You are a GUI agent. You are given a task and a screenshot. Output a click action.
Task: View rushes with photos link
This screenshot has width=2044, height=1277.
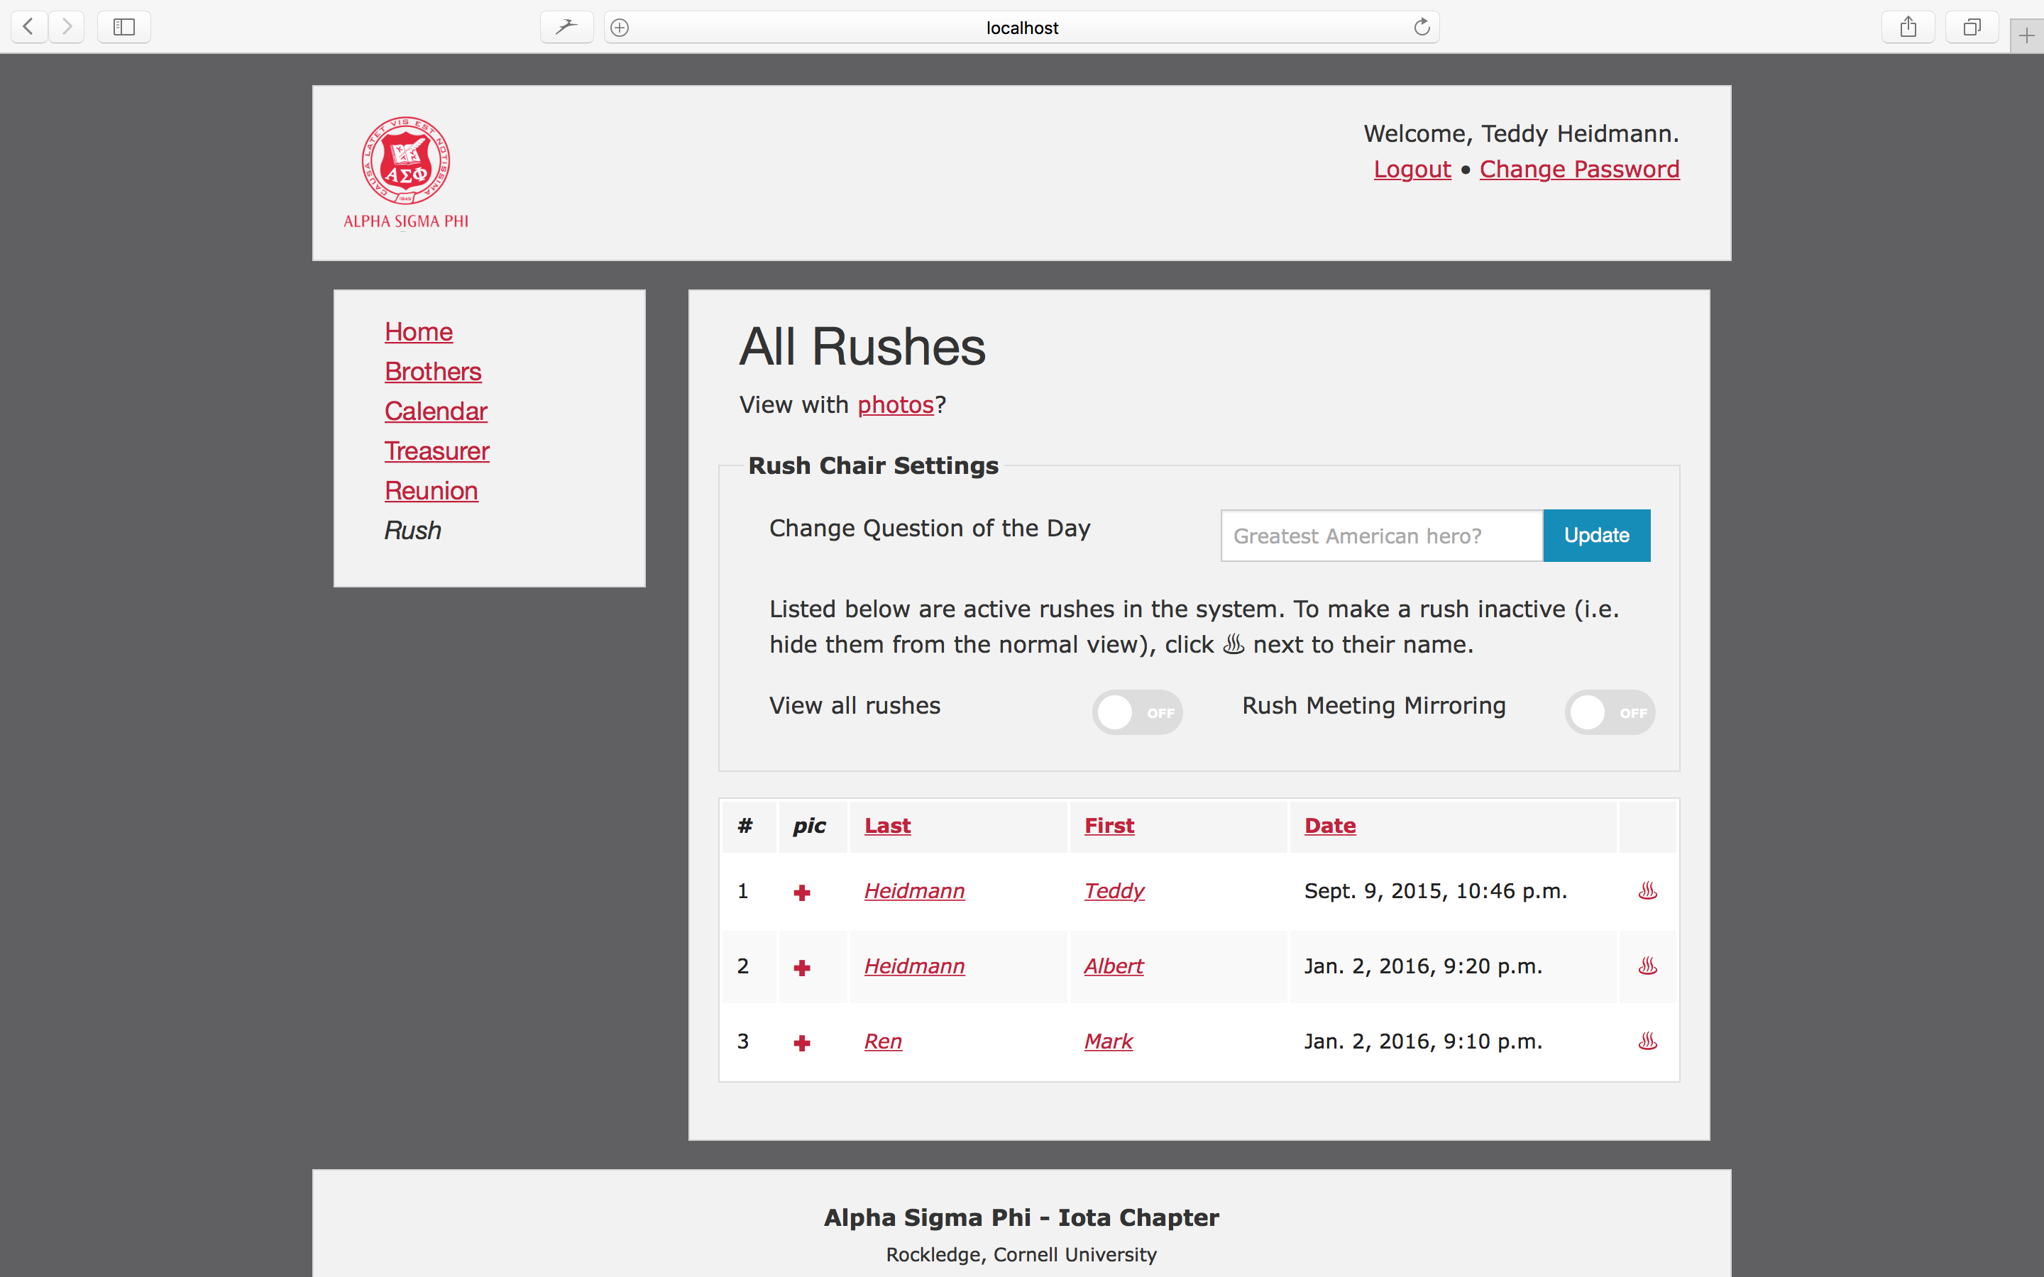895,404
